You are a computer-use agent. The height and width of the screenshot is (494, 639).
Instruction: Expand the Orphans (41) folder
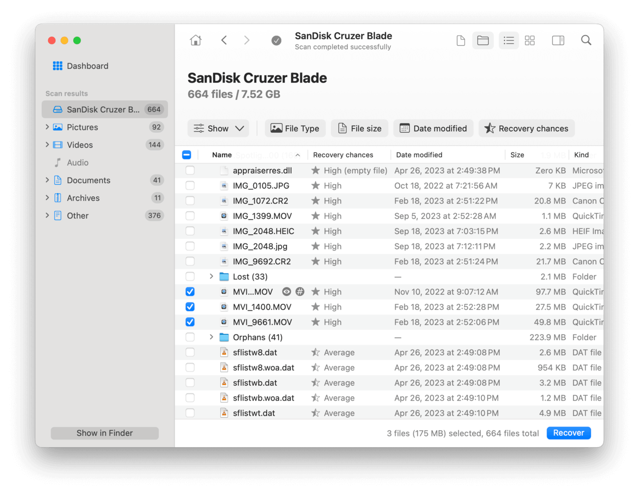(211, 337)
